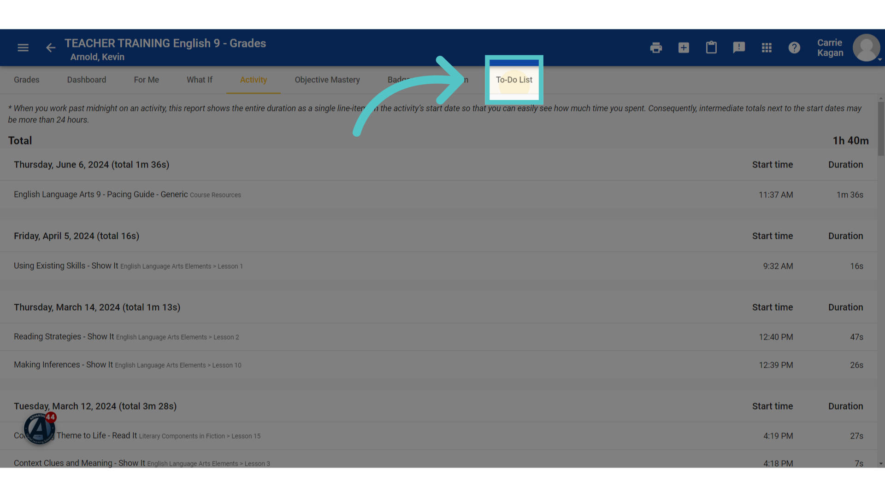Screen dimensions: 885x497
Task: Click the Tuesday, March 12, 2024 date header
Action: click(x=95, y=406)
